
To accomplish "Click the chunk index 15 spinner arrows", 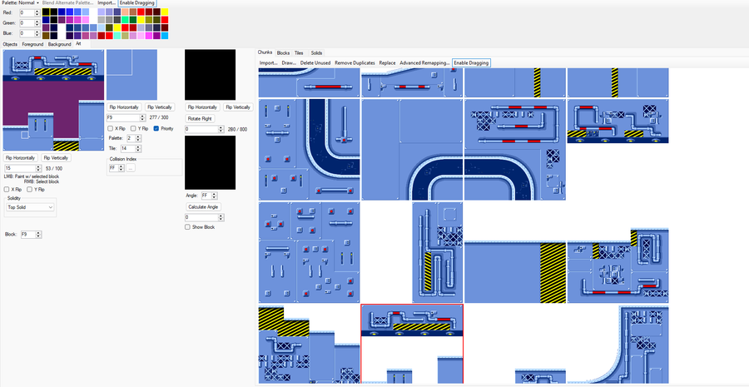I will 40,168.
